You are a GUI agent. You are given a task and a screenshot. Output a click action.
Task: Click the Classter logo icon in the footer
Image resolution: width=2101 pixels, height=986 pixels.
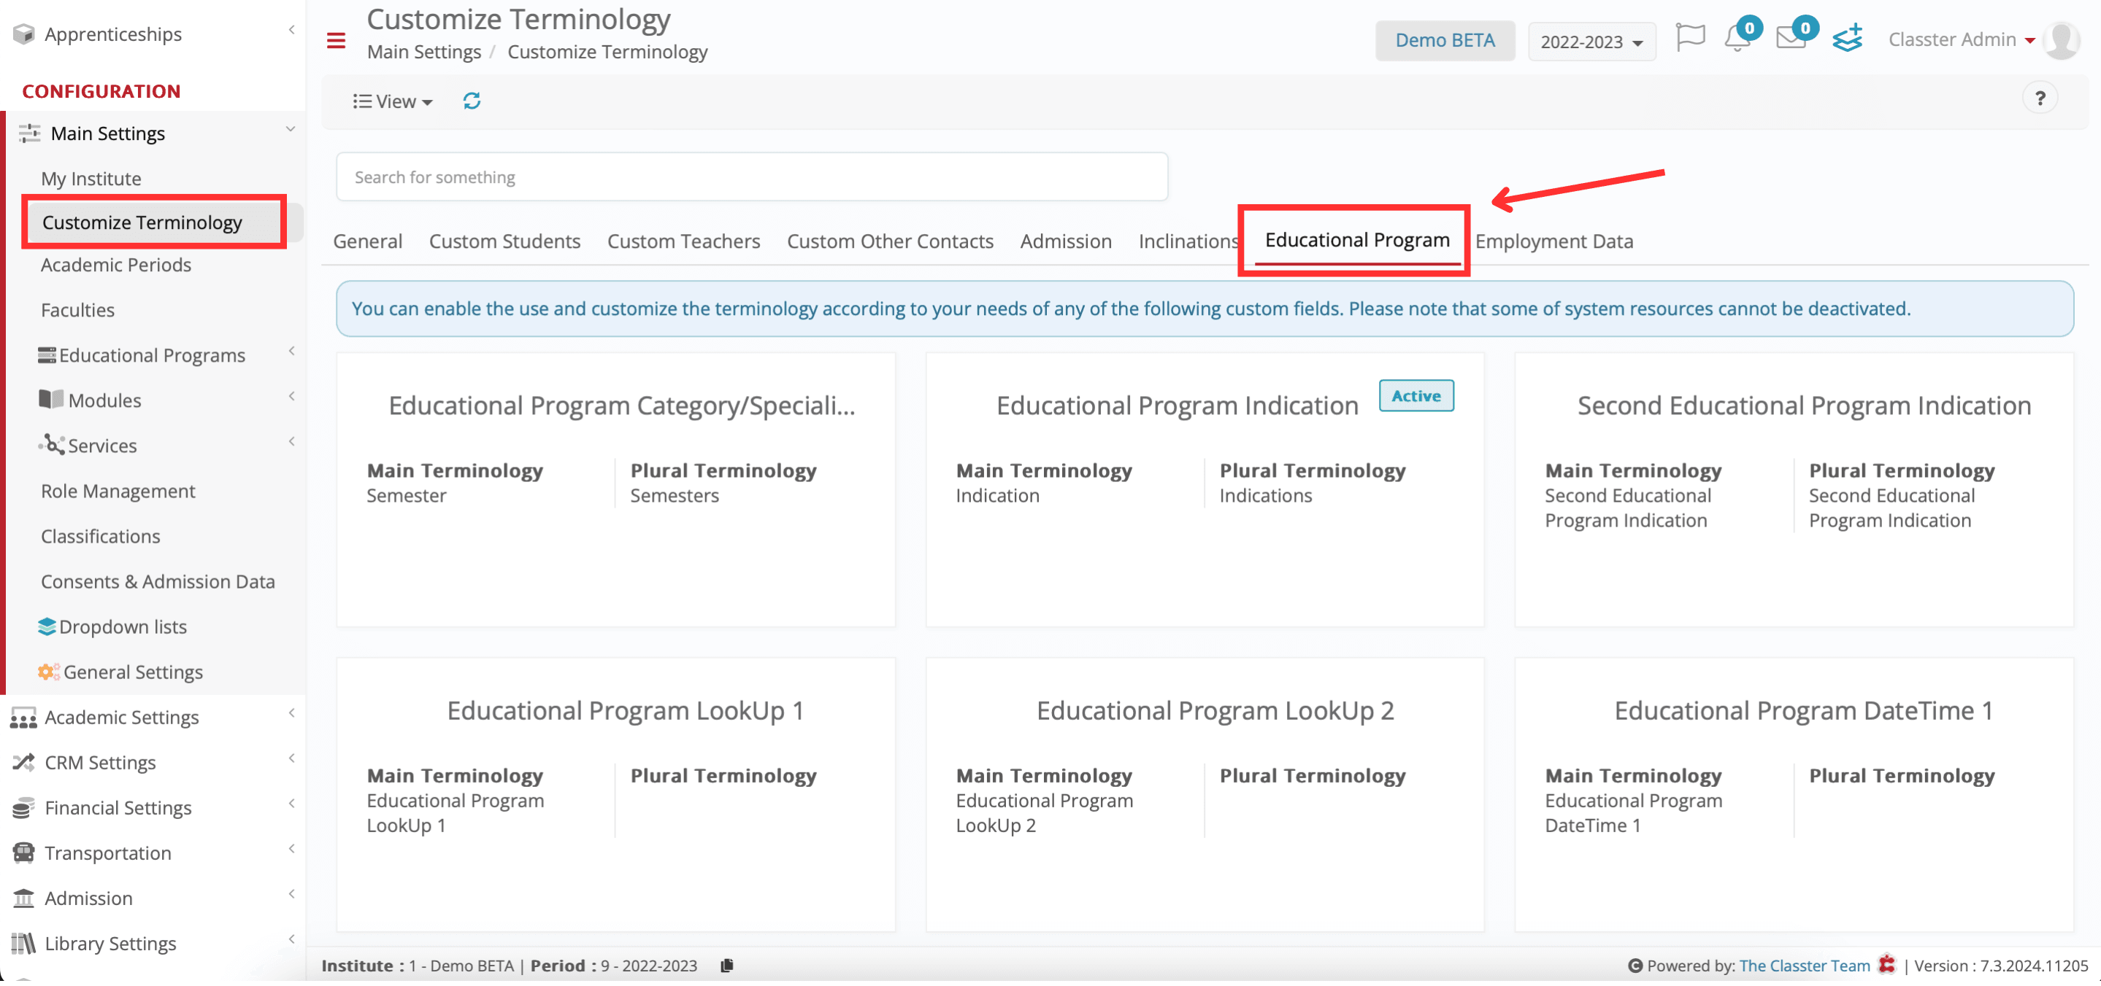click(1886, 965)
